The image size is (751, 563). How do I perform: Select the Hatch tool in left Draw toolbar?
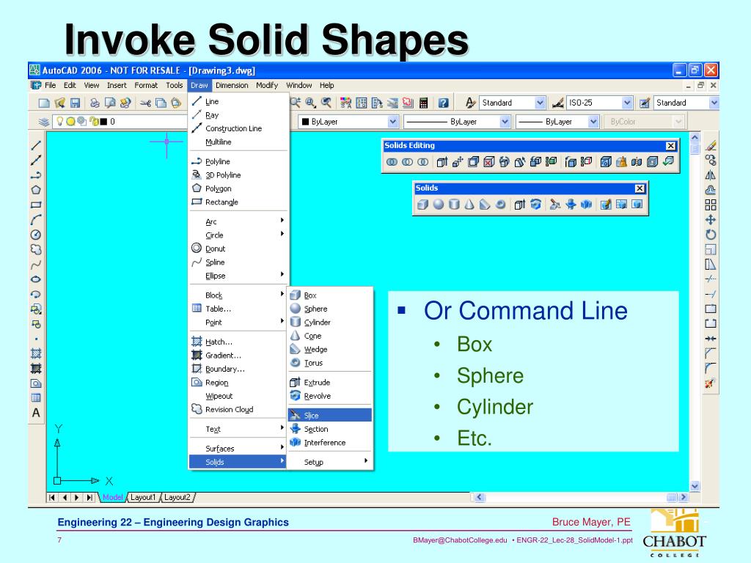click(x=36, y=353)
